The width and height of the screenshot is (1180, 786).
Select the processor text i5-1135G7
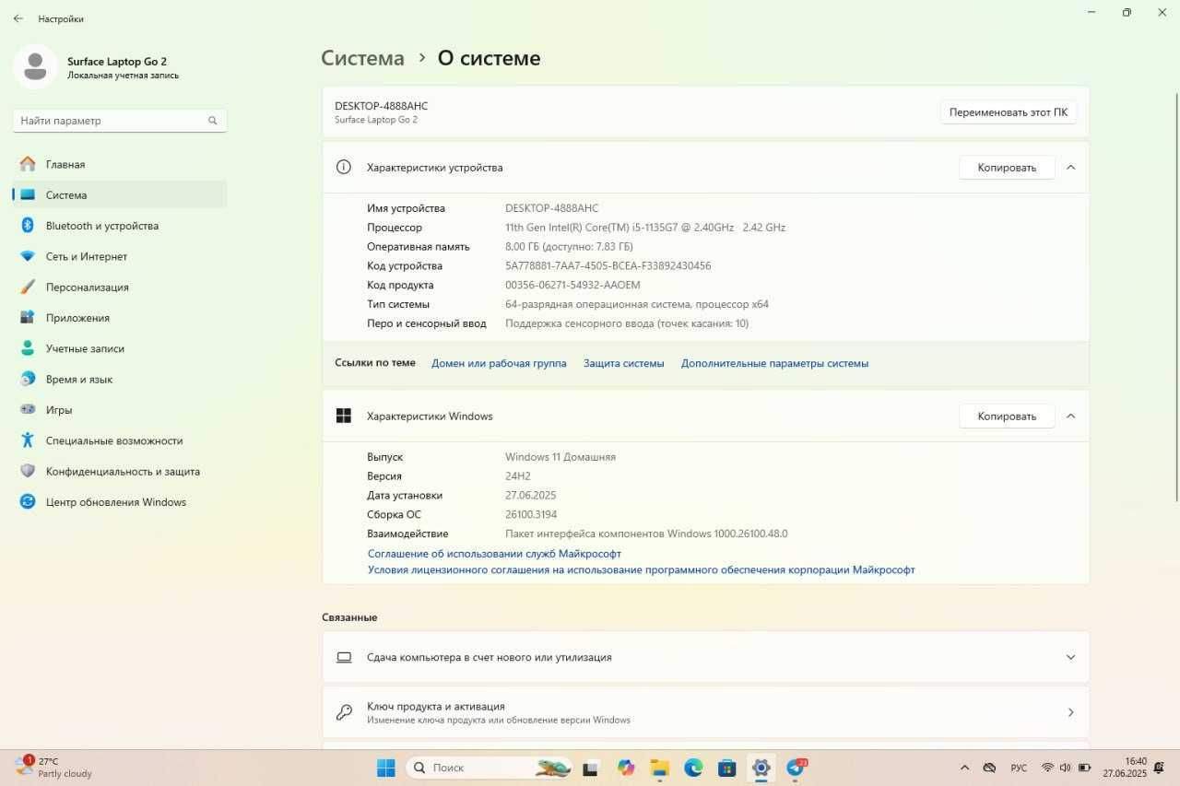[x=645, y=228]
